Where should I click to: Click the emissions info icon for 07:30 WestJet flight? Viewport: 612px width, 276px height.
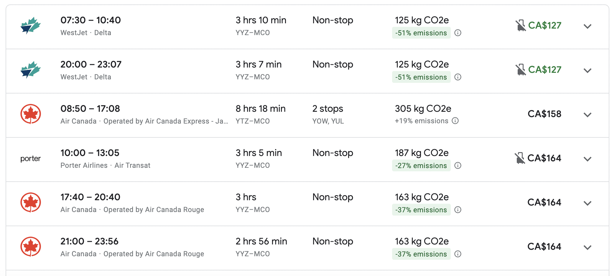[458, 33]
